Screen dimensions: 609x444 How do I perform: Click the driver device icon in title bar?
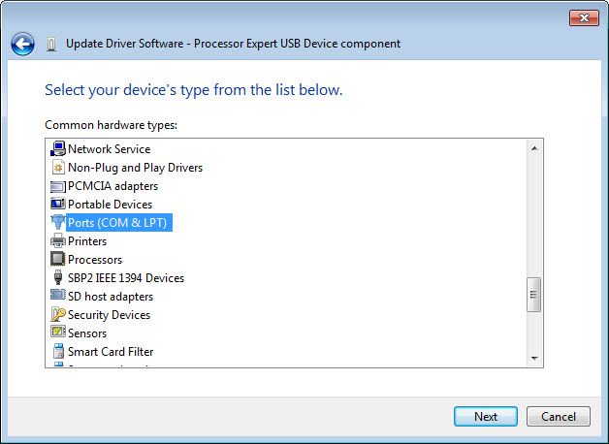[51, 45]
